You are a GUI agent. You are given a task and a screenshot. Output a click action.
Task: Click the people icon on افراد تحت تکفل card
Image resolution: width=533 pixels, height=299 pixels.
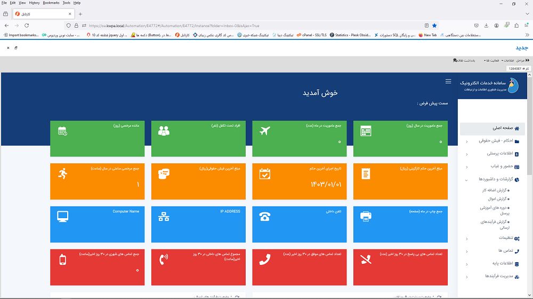[164, 131]
